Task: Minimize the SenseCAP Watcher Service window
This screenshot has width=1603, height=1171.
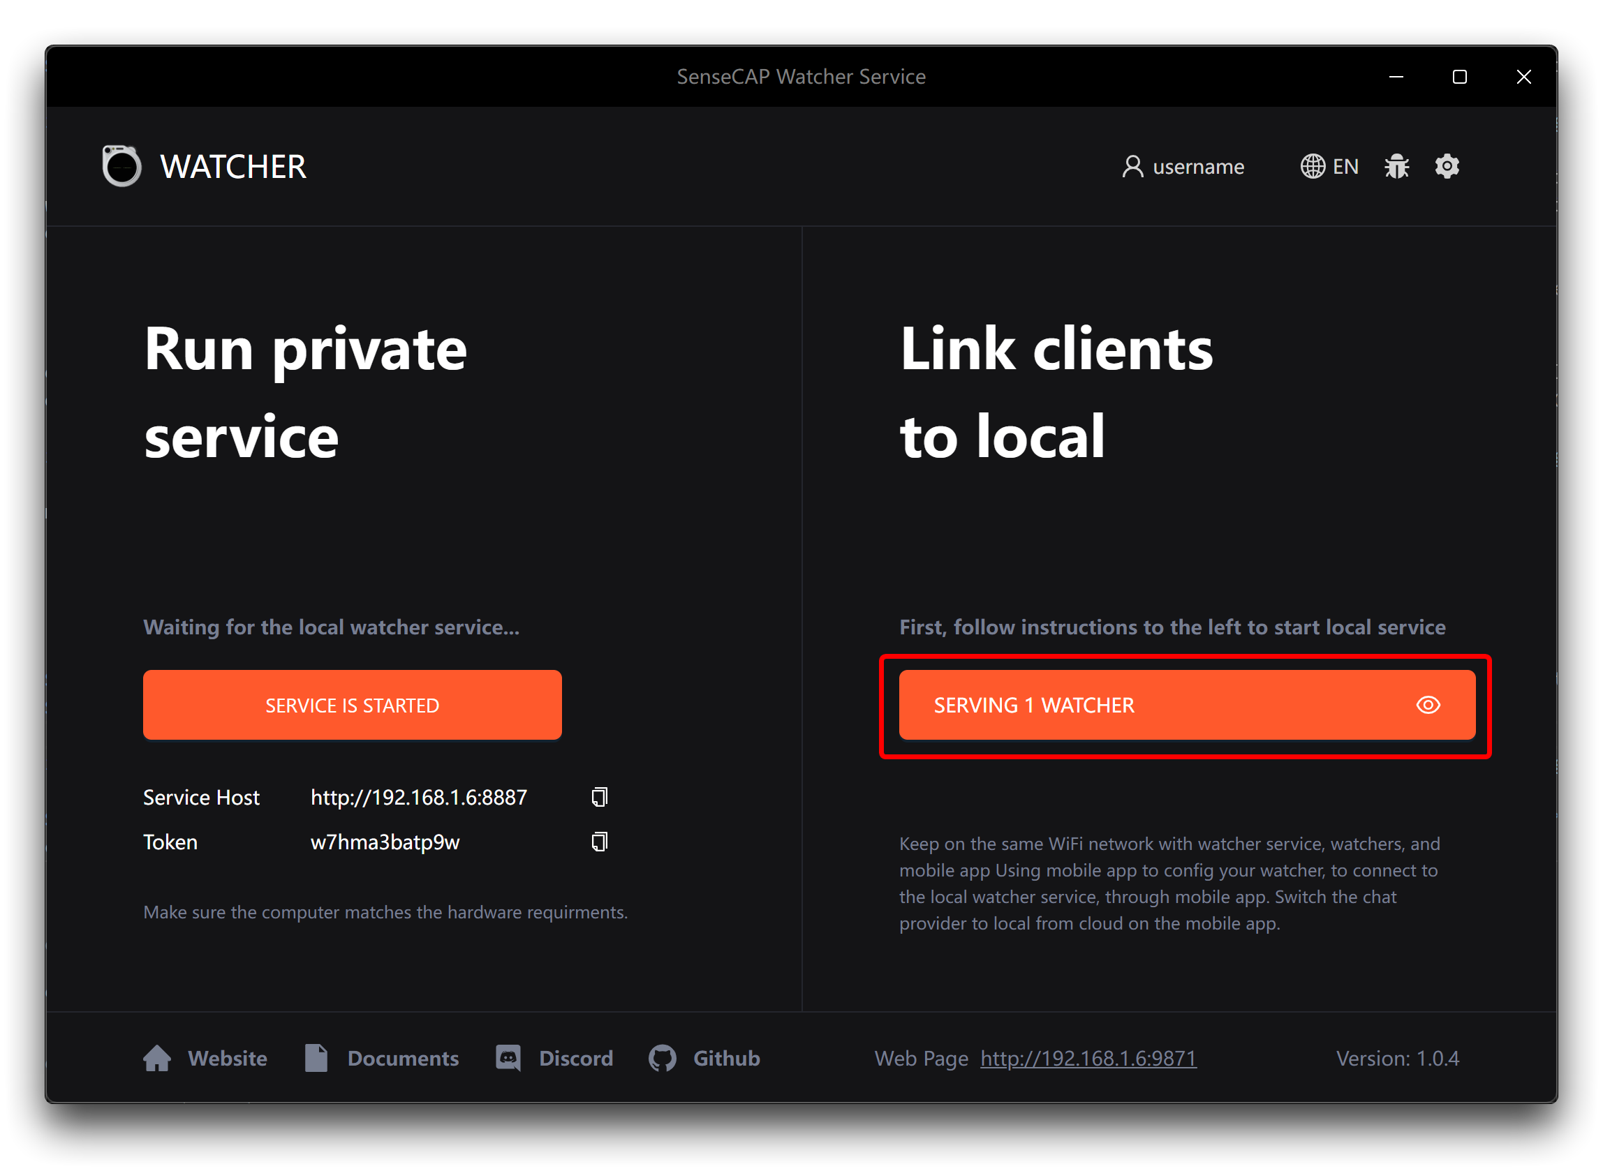Action: pos(1396,77)
